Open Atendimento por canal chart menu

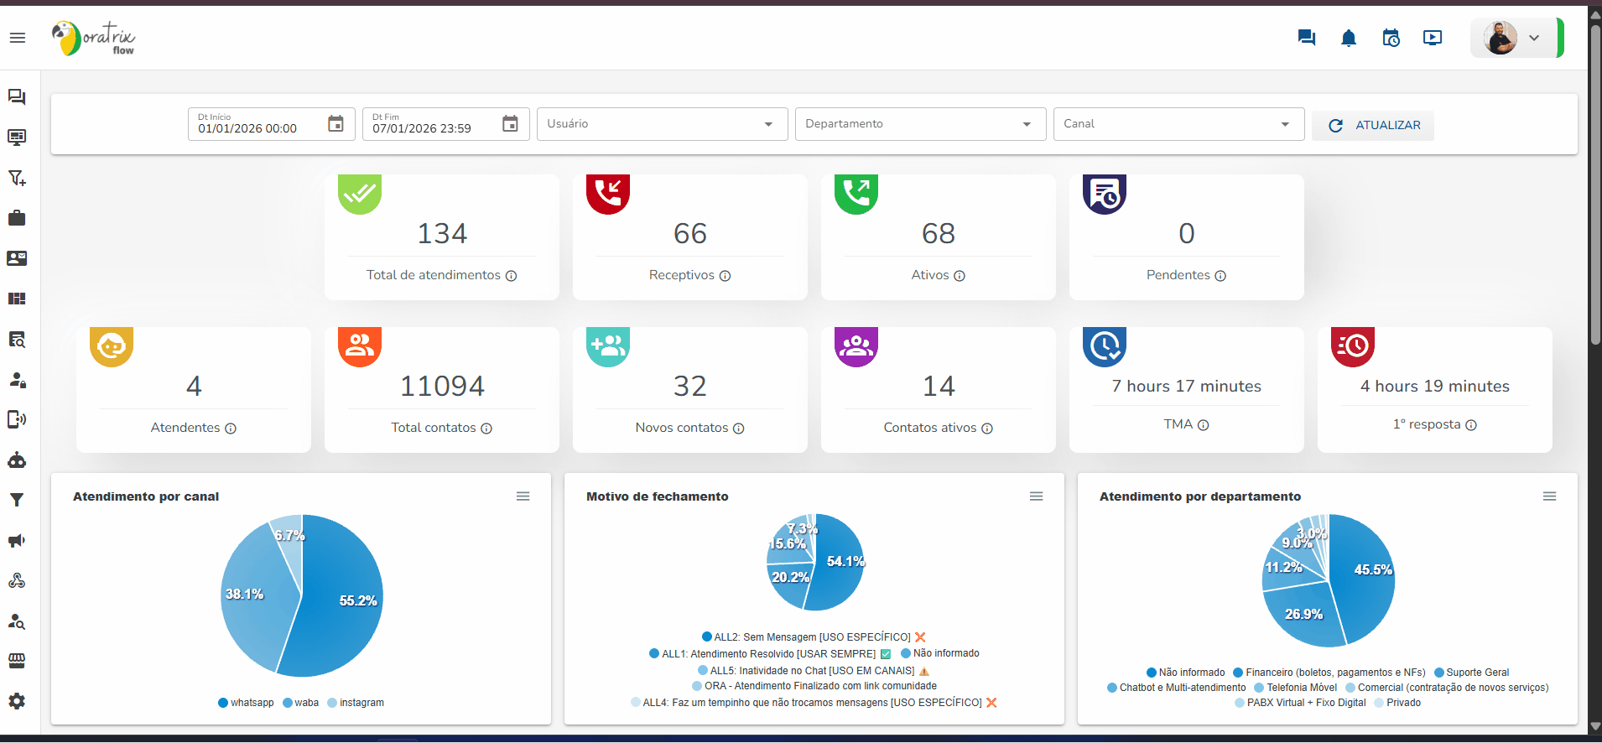pyautogui.click(x=523, y=496)
